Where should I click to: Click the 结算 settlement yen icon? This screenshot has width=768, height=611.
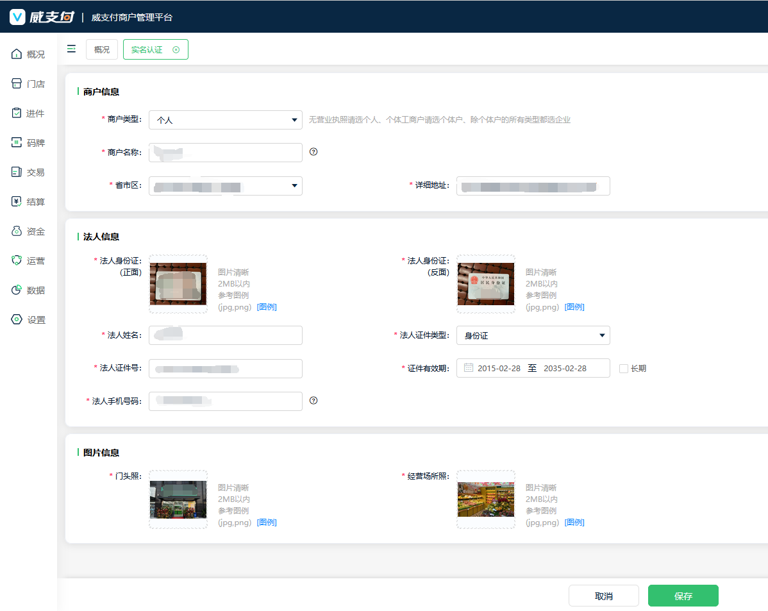pyautogui.click(x=17, y=202)
